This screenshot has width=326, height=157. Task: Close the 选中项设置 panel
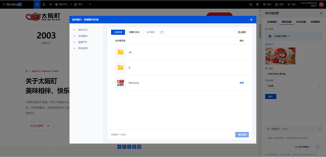point(321,13)
